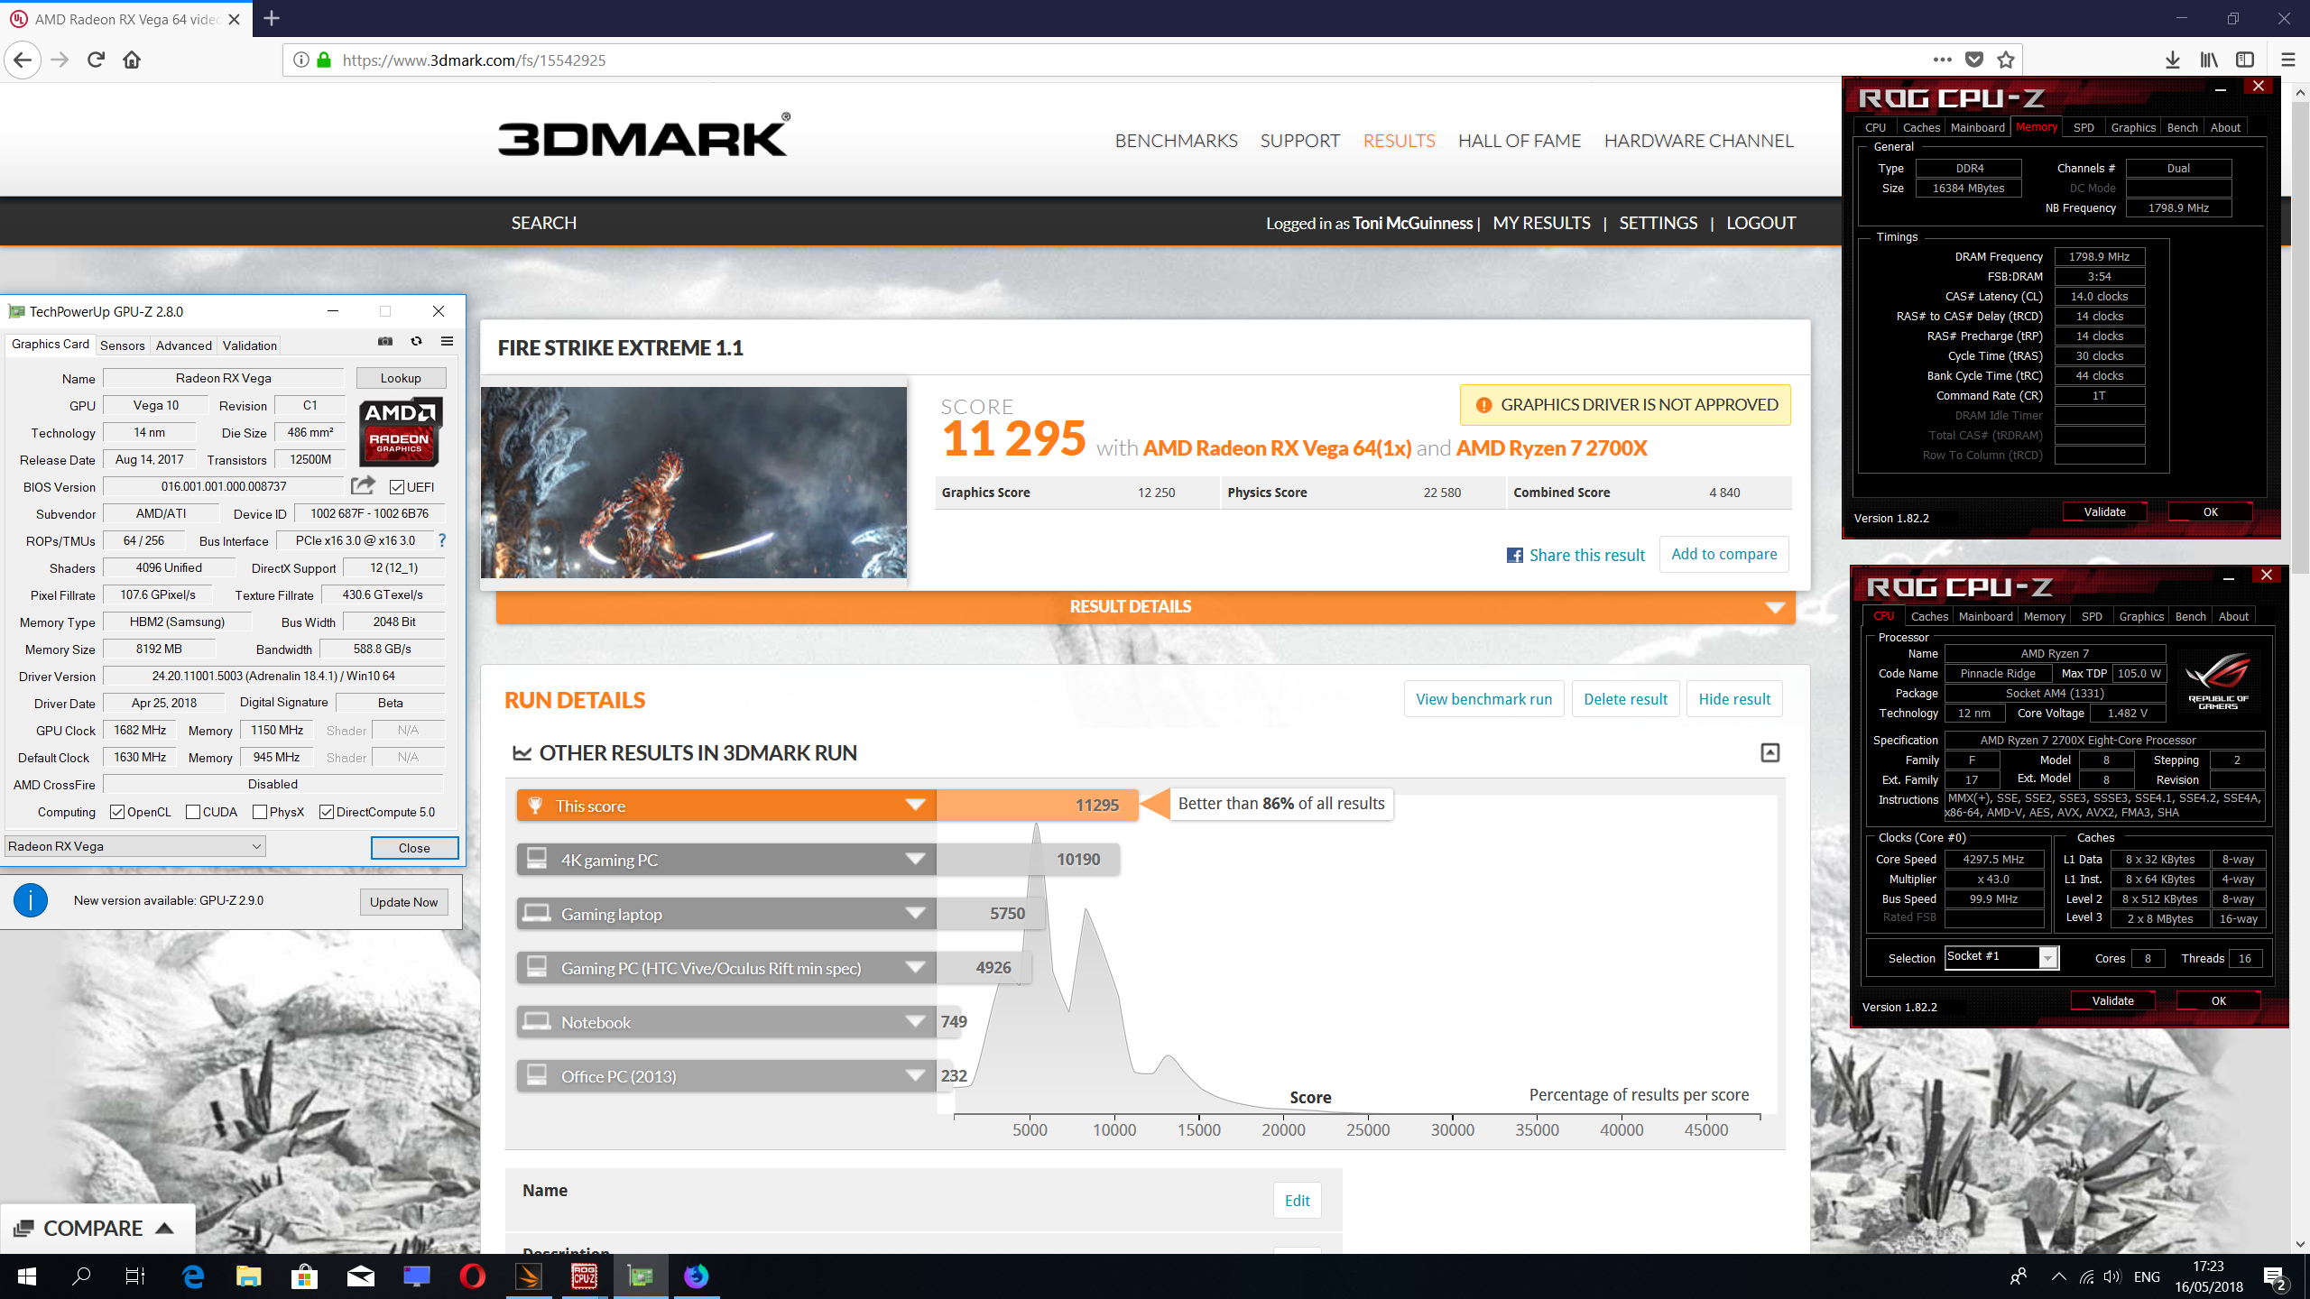This screenshot has height=1299, width=2310.
Task: Click the browser back arrow
Action: point(23,60)
